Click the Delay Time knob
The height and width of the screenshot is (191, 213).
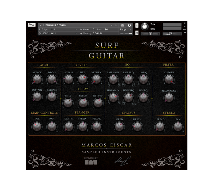click(68, 103)
